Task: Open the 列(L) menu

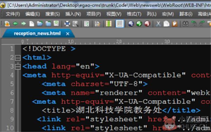Action: point(152,14)
